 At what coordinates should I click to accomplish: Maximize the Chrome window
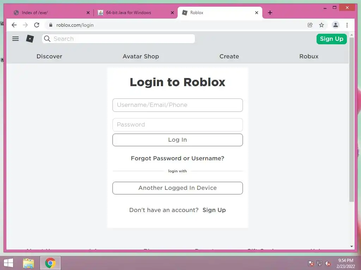coord(335,8)
